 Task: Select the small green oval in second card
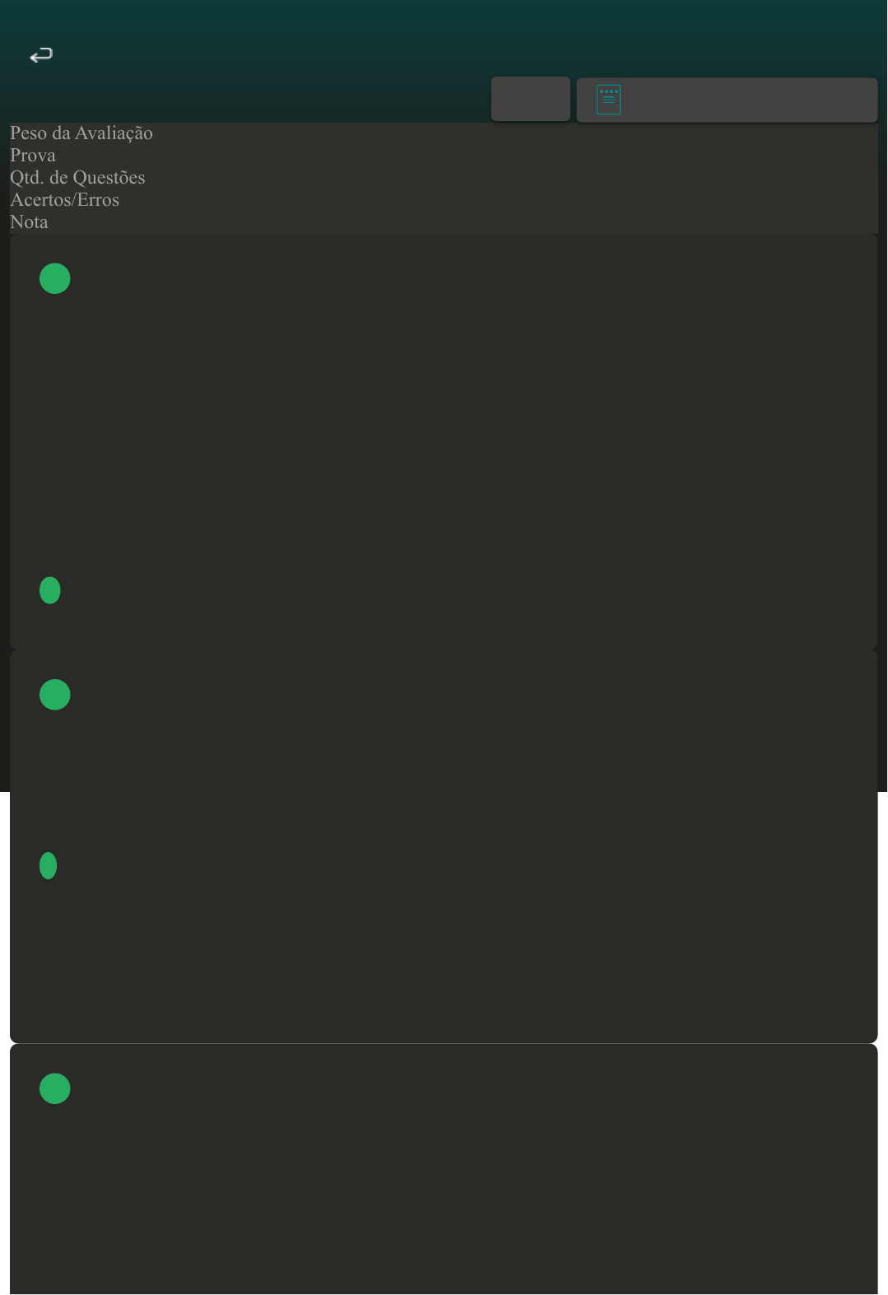coord(49,865)
